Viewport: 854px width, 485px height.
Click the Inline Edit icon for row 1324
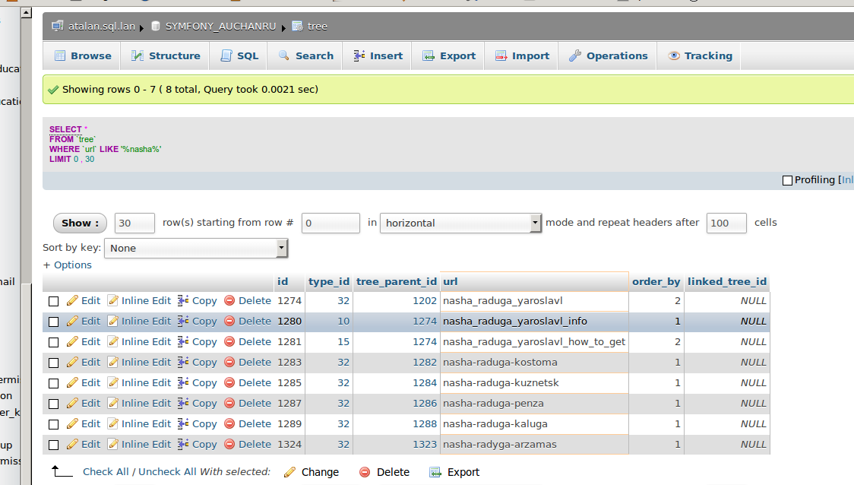coord(112,444)
